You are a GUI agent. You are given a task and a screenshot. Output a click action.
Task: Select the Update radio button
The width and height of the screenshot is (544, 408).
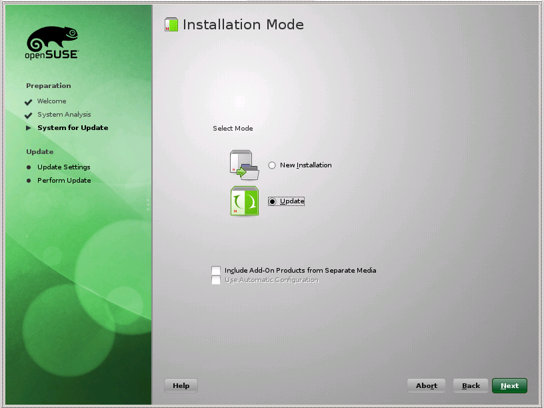coord(273,201)
